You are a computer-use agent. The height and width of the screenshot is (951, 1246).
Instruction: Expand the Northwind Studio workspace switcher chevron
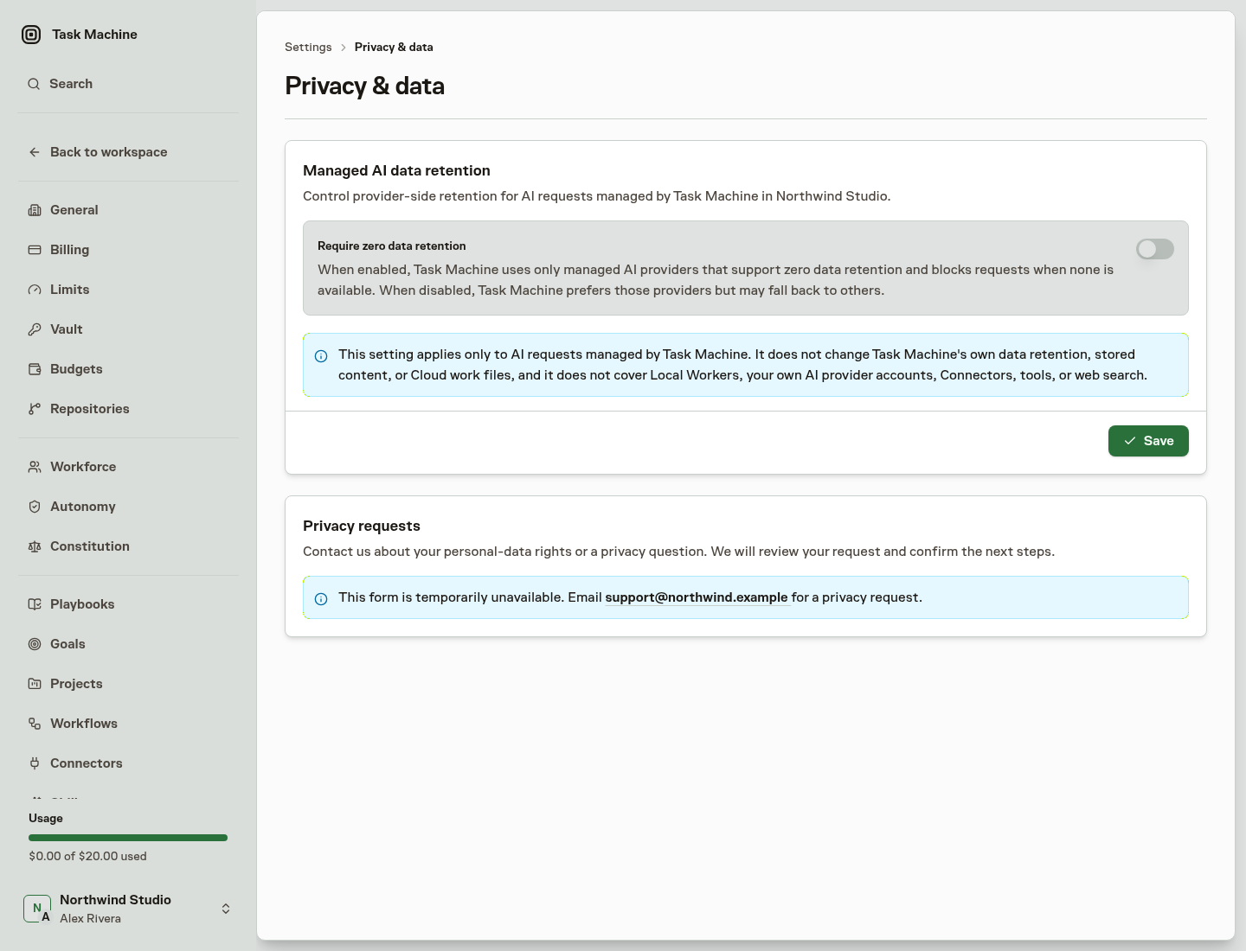click(x=226, y=909)
